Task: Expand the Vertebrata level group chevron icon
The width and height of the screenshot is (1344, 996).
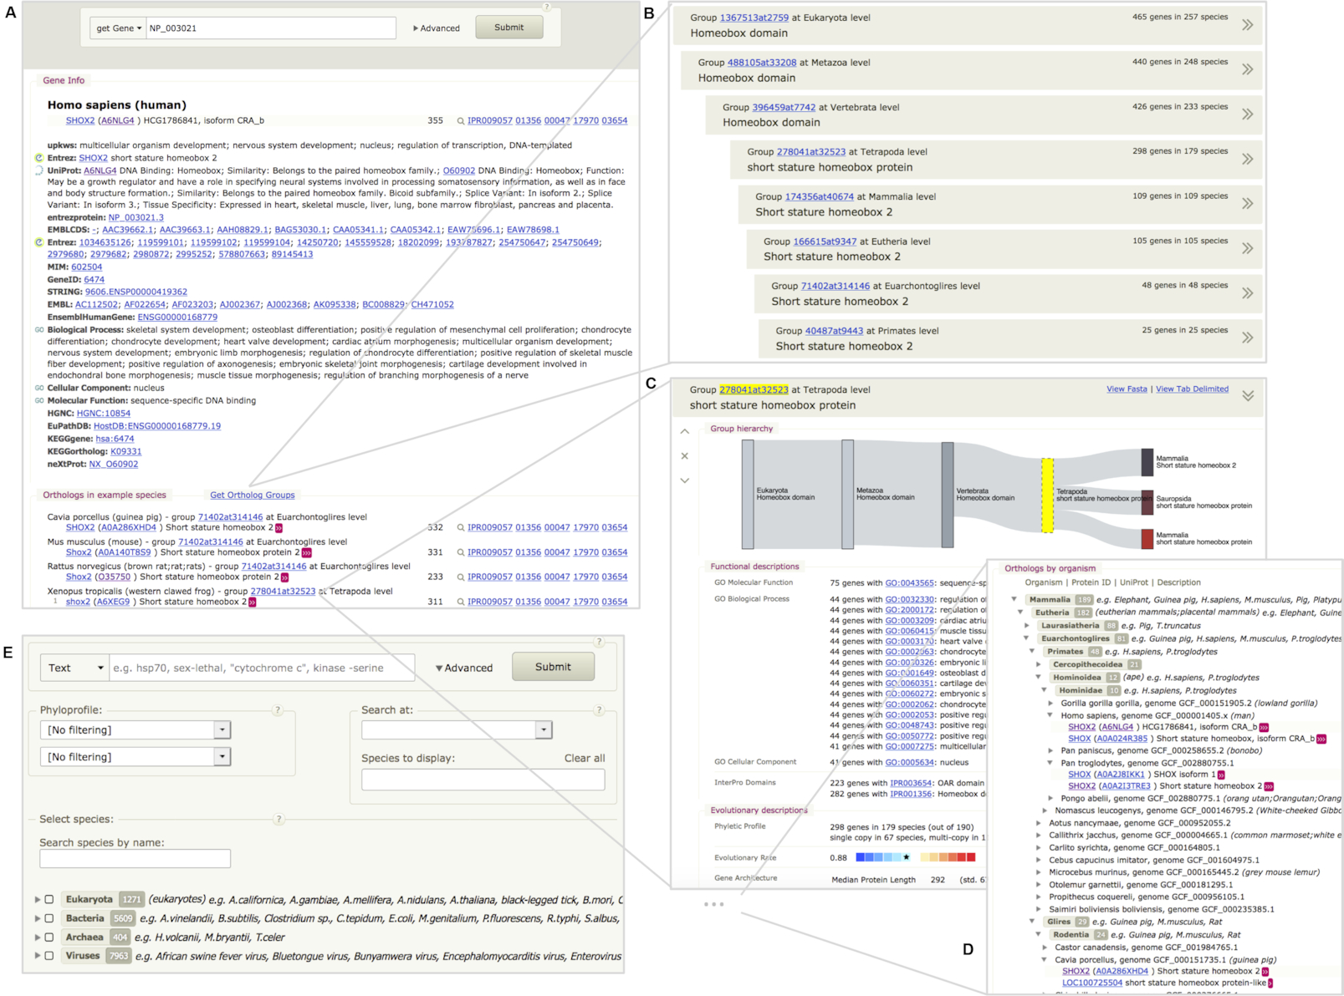Action: point(1247,114)
